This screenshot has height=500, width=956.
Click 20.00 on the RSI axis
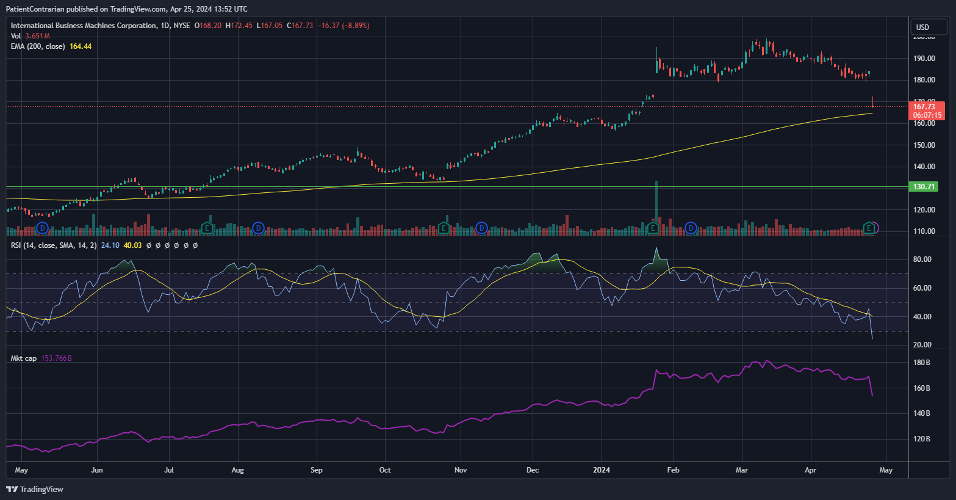[922, 345]
